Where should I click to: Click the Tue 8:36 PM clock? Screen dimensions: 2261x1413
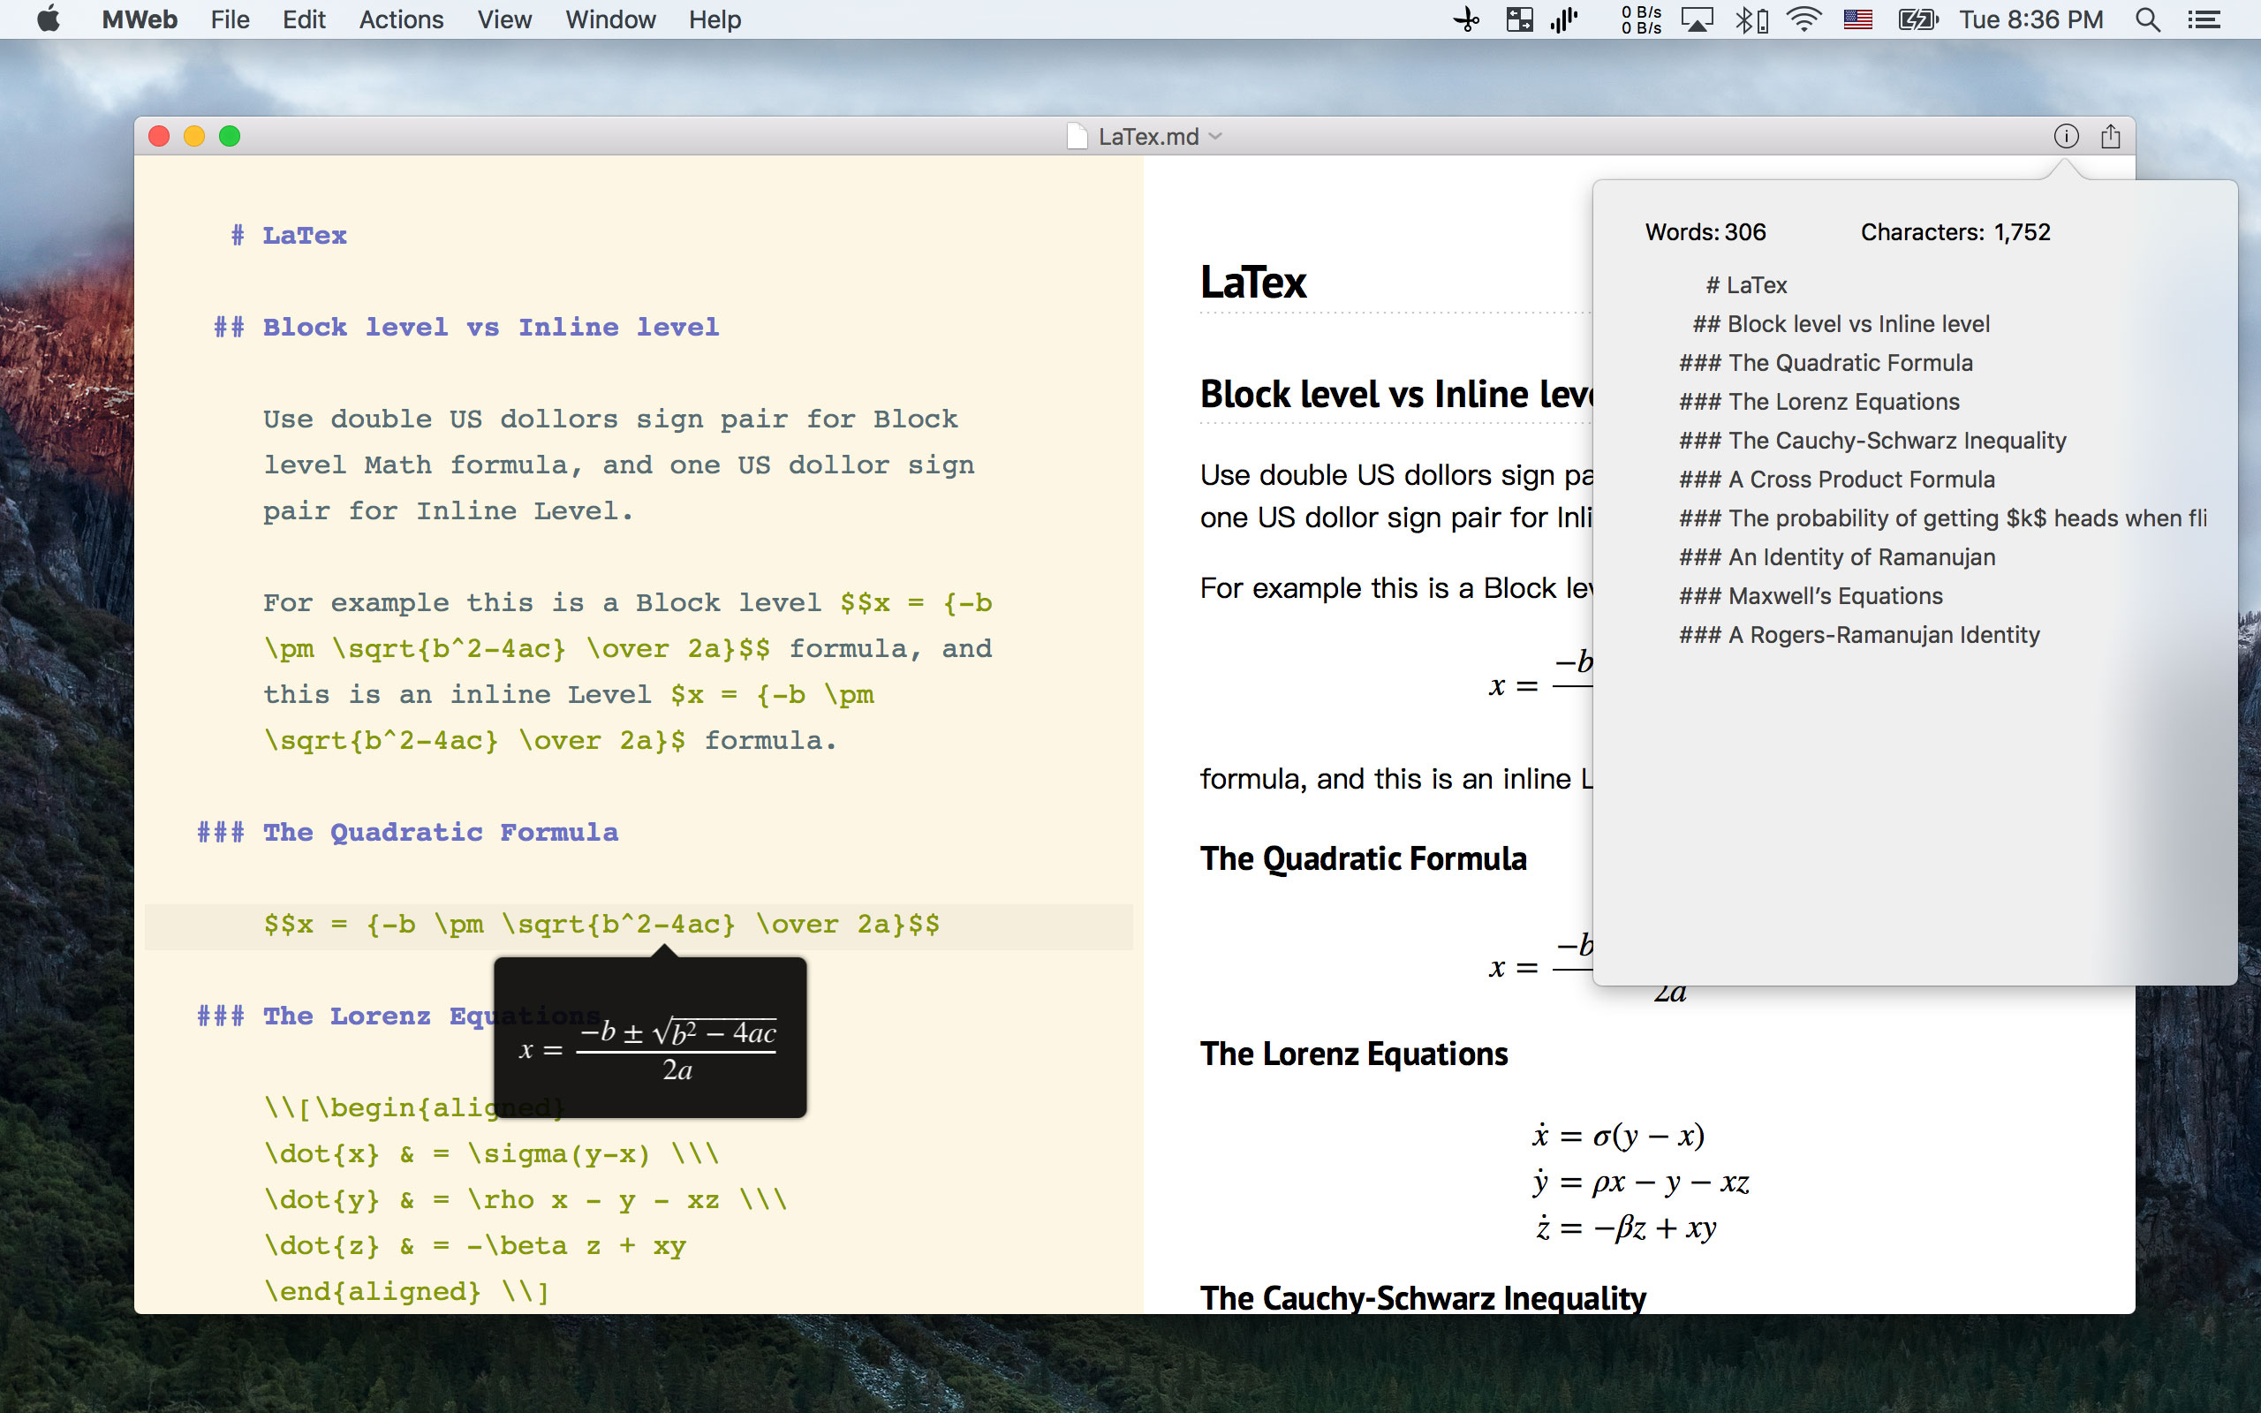point(2030,19)
